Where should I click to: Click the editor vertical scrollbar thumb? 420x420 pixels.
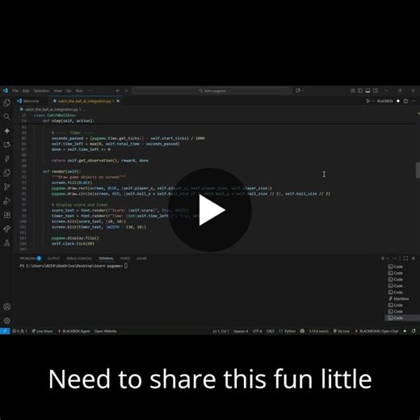pos(418,170)
